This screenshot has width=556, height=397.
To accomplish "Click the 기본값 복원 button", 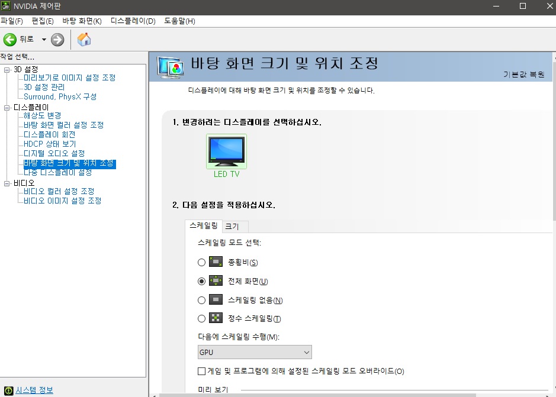I will 523,75.
